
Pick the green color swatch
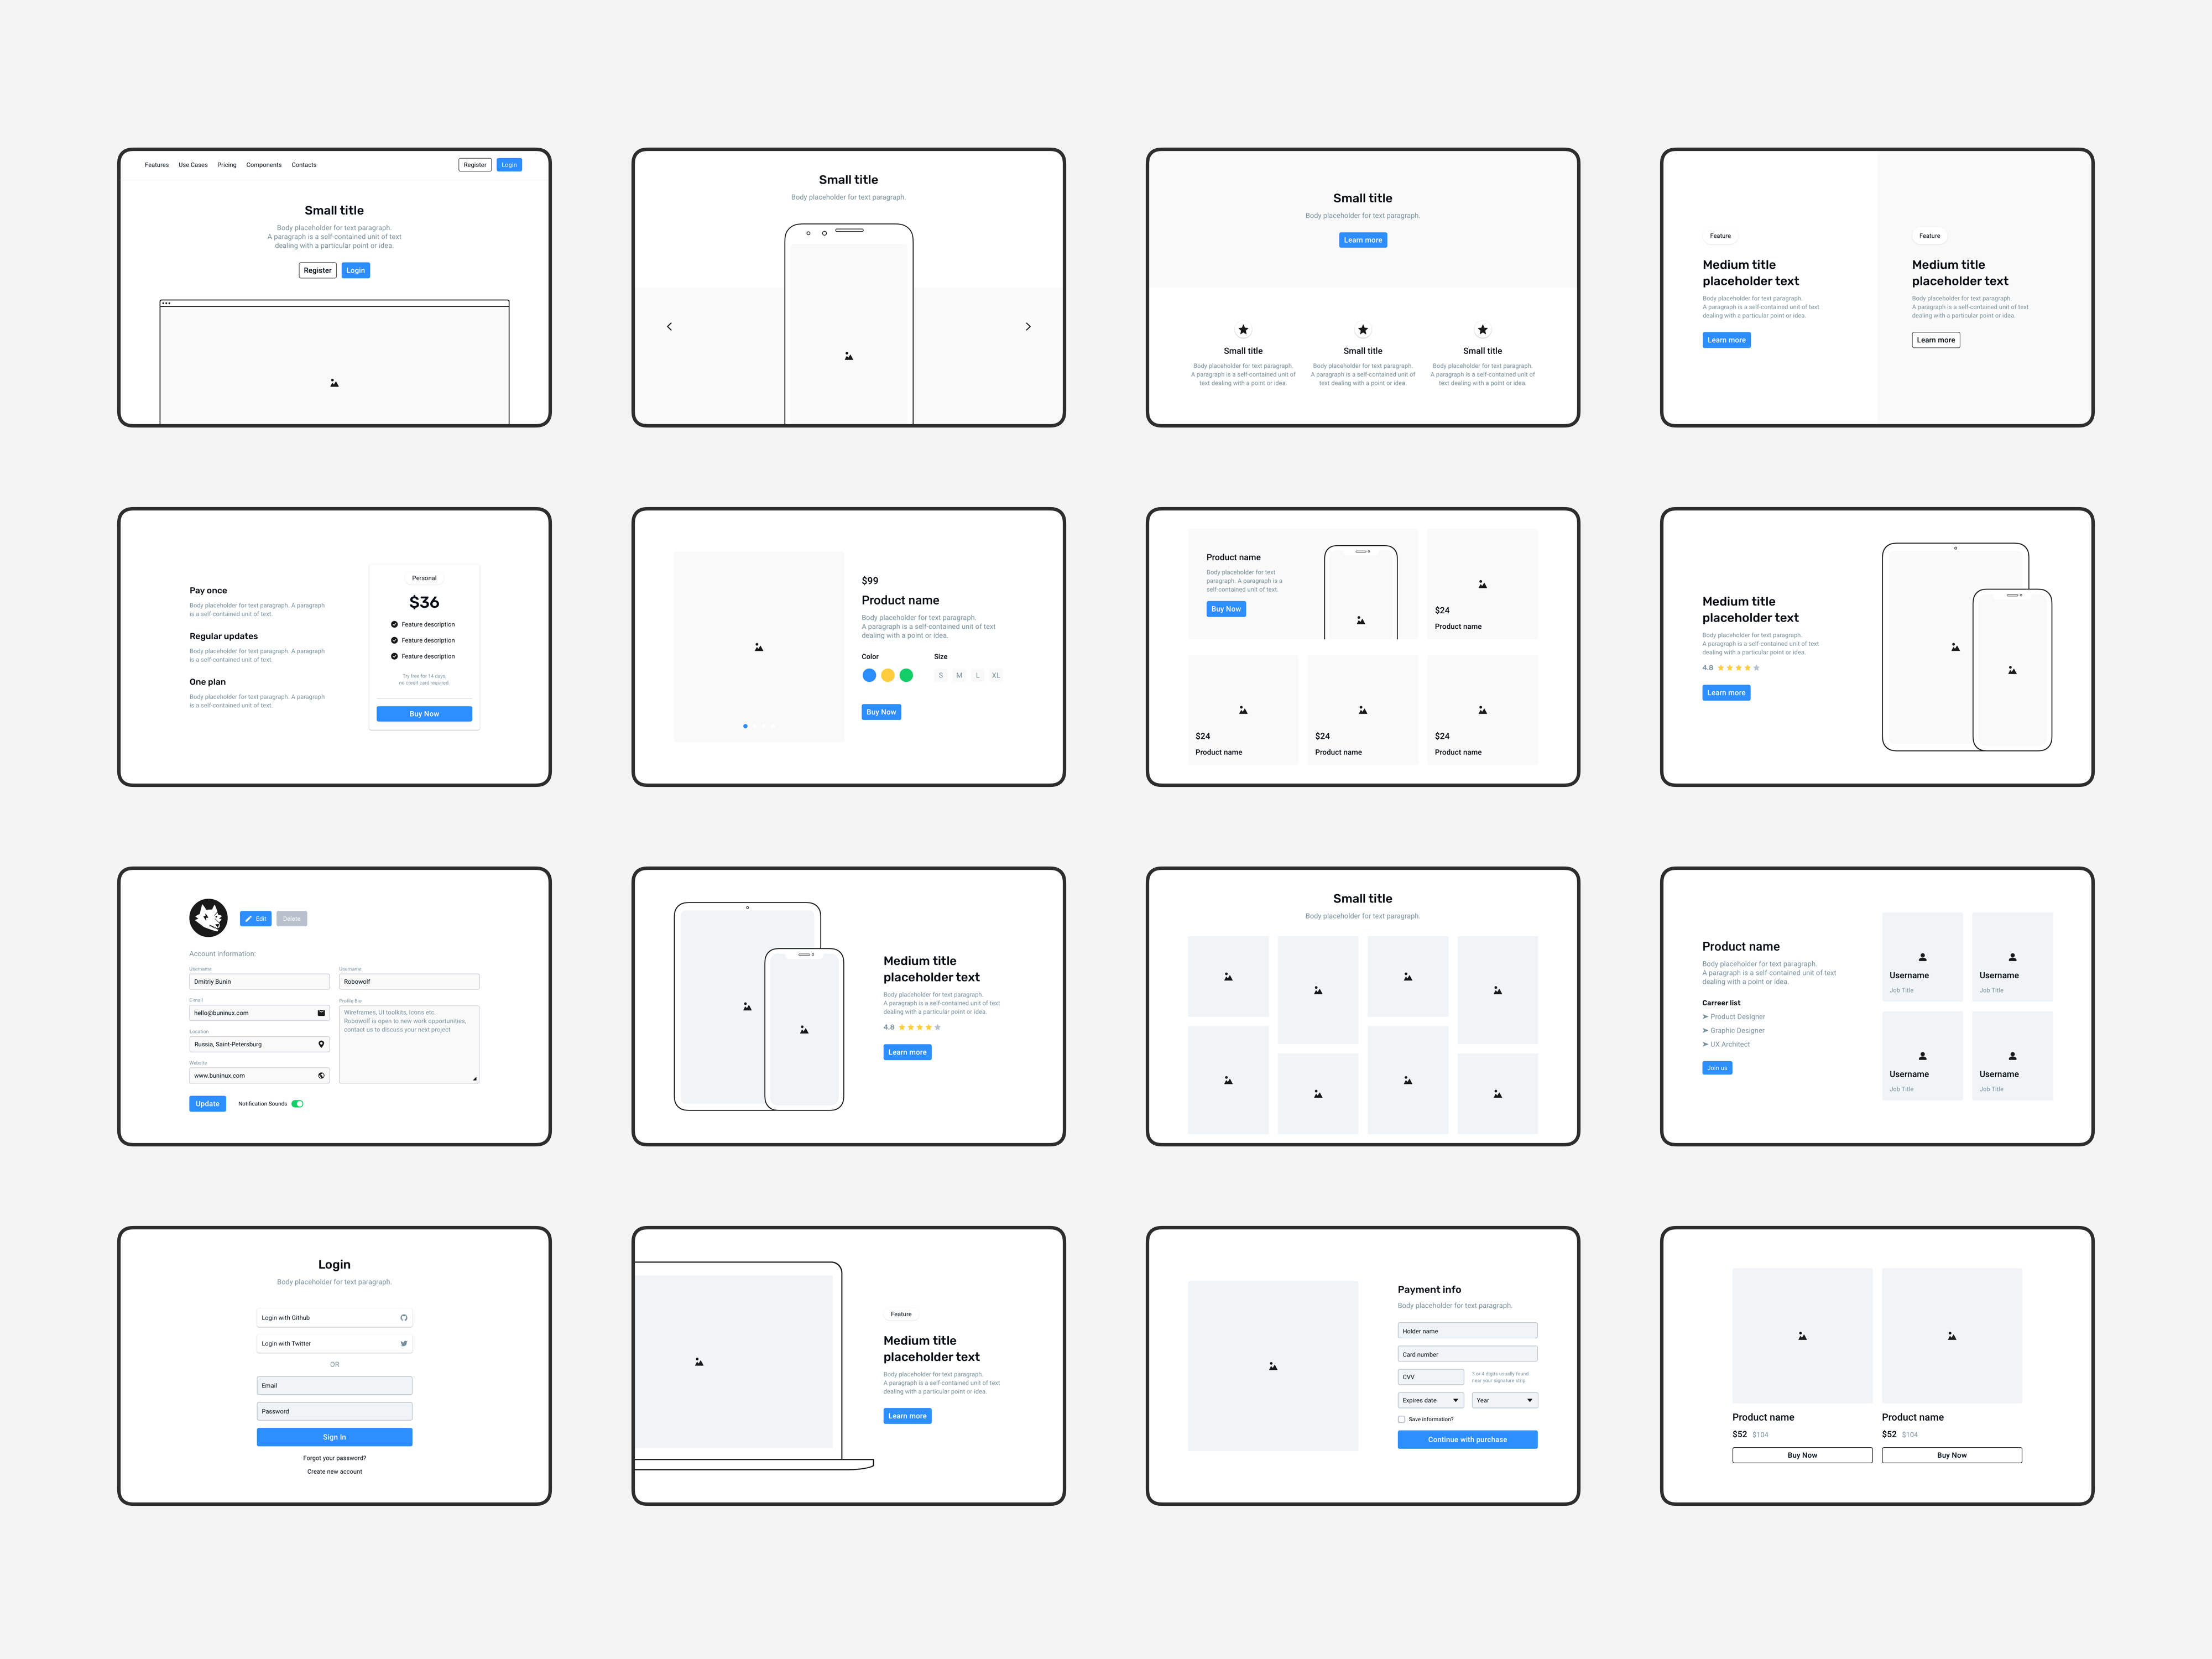(906, 675)
